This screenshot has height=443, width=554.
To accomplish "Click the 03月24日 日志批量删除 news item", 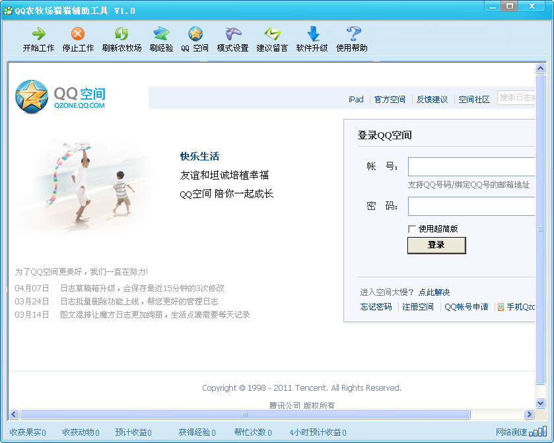I will (x=117, y=301).
